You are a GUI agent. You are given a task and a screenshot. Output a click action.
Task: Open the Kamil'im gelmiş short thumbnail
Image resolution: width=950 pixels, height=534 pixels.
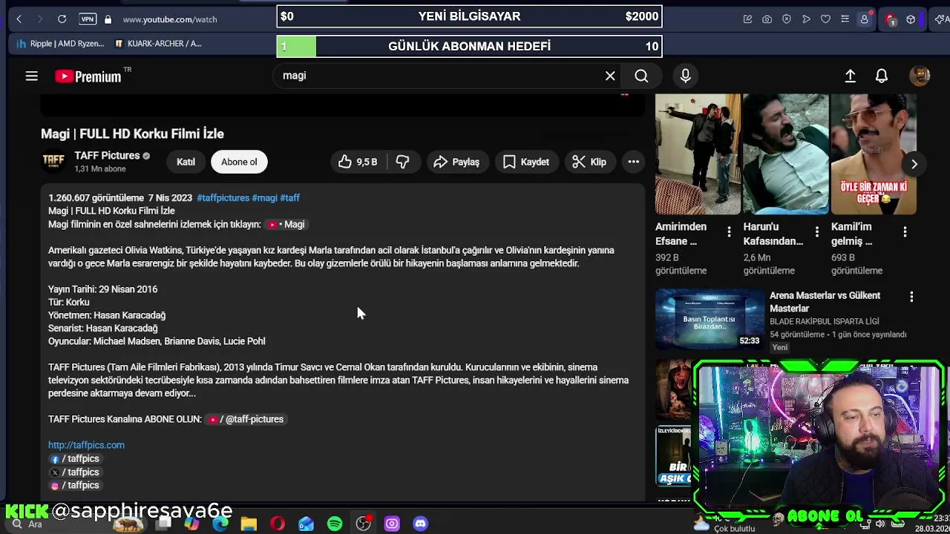click(874, 154)
